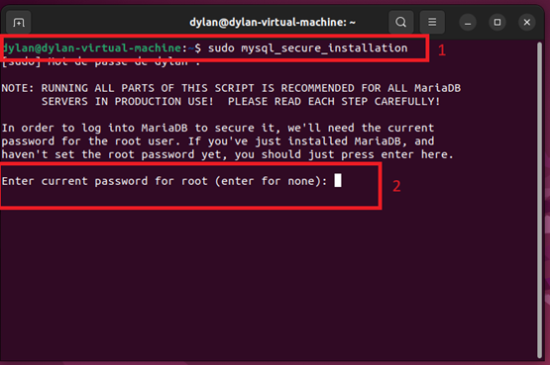Click the green dylan@dylan-virtual-machine prompt

click(92, 47)
